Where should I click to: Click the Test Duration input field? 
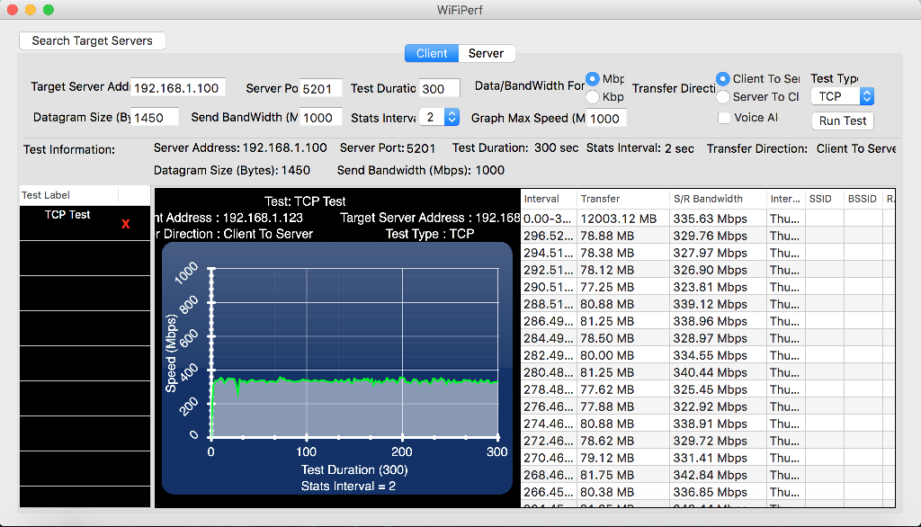(x=440, y=88)
